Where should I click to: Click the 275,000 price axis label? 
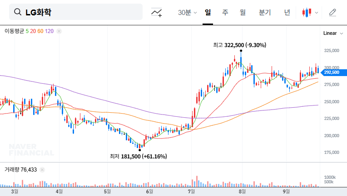point(332,85)
